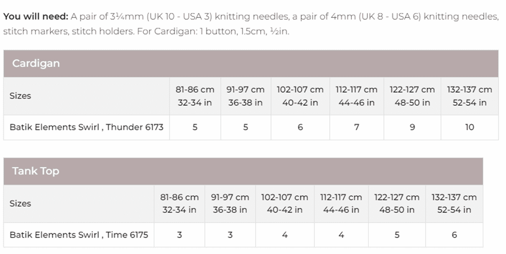Click the Cardigan table header bar
The image size is (506, 254).
click(x=251, y=63)
